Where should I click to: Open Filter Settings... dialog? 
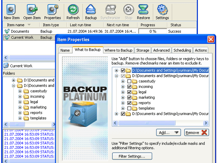pos(132,156)
